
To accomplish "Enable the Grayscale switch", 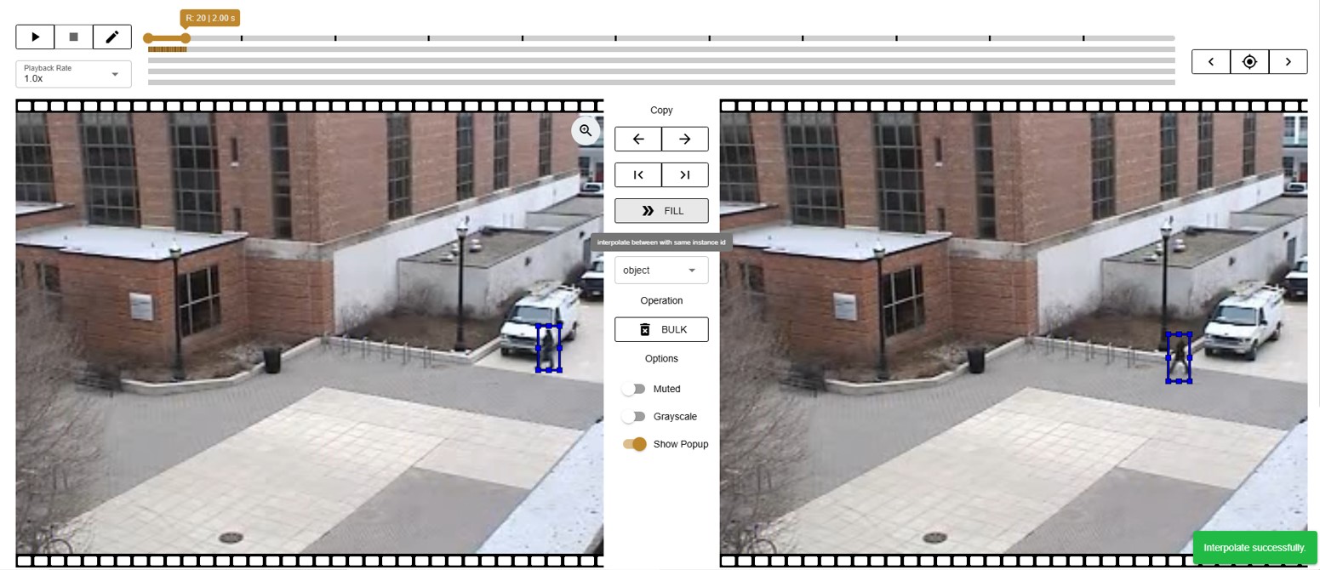I will coord(633,417).
